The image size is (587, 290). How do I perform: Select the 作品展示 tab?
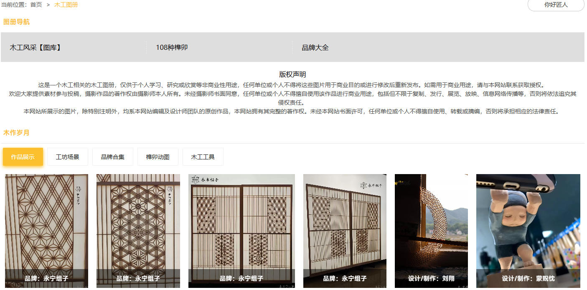23,157
